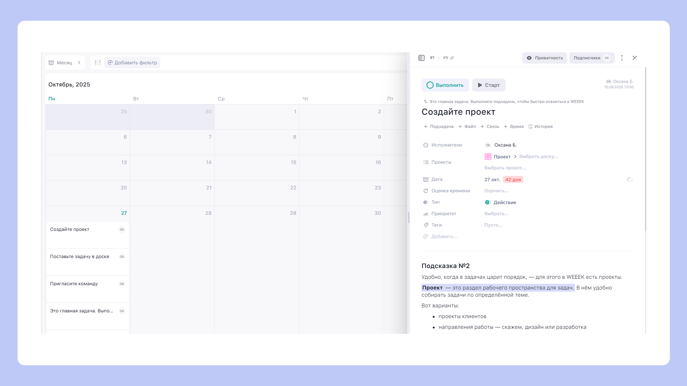The image size is (687, 386).
Task: Add a subtask via Подзадача
Action: pos(439,127)
